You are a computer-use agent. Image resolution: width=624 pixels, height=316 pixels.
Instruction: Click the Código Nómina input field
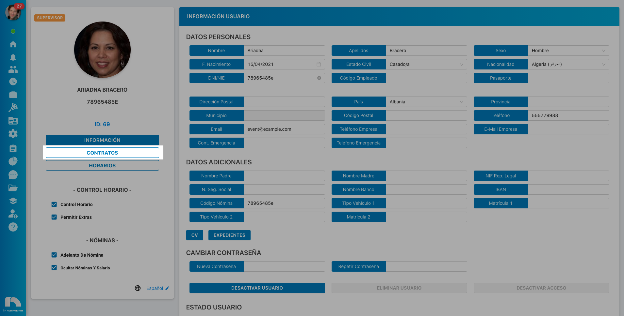(284, 203)
